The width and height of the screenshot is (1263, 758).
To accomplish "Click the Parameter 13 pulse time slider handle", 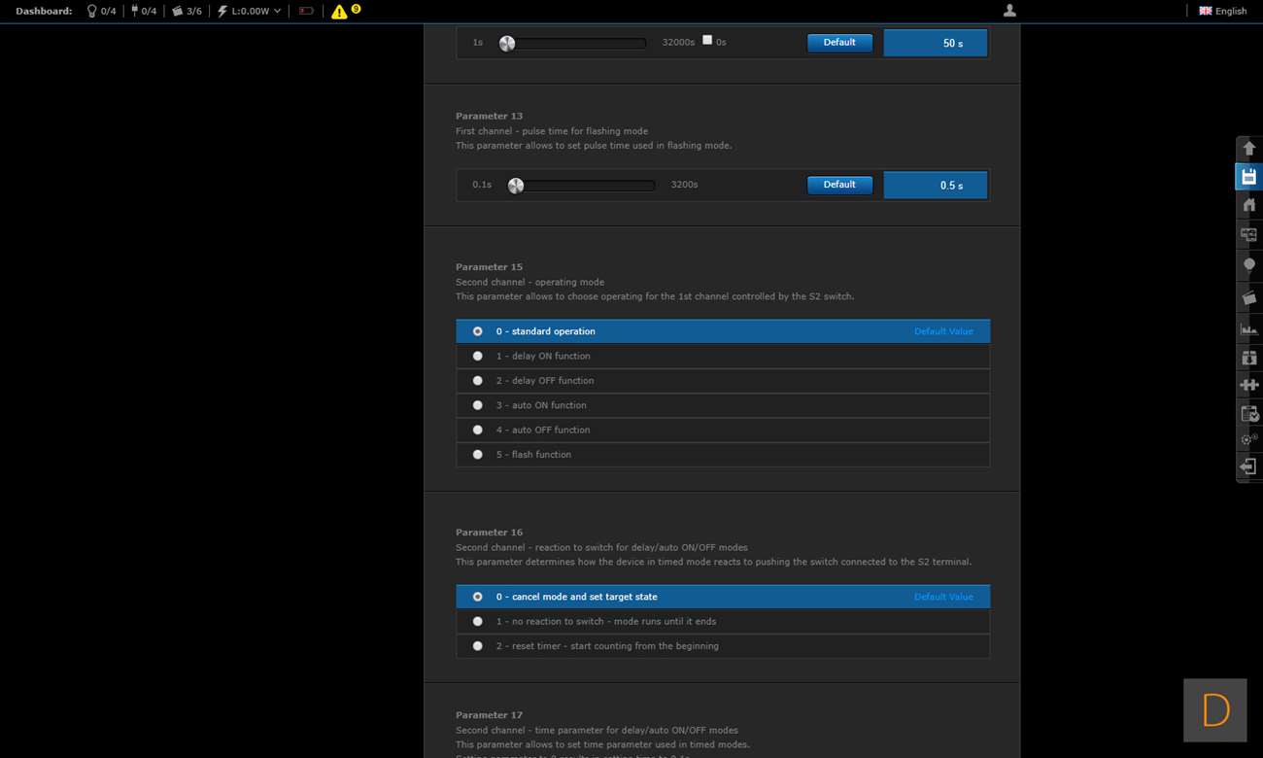I will (x=516, y=186).
